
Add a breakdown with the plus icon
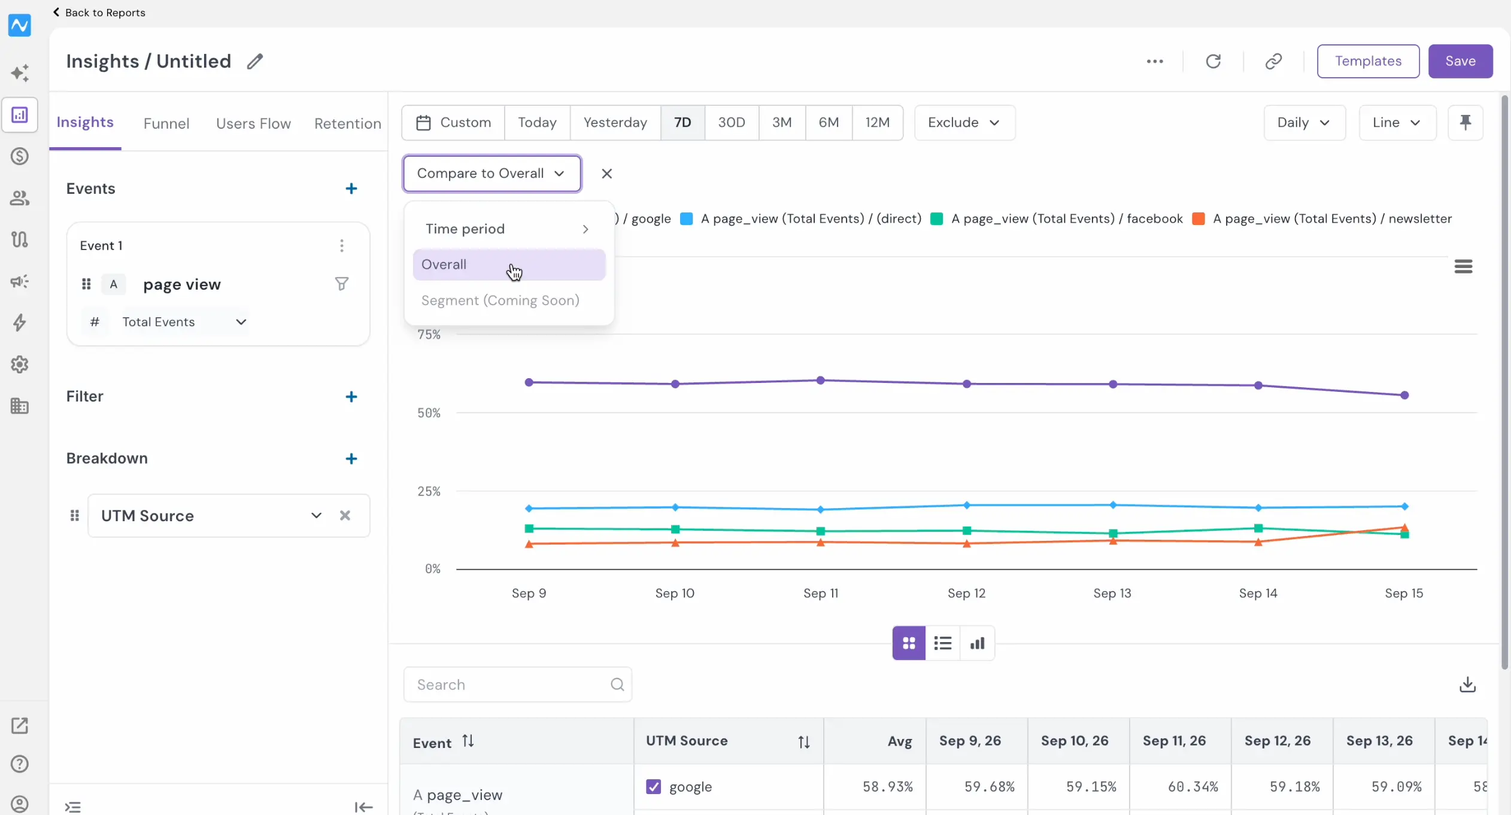click(x=351, y=459)
